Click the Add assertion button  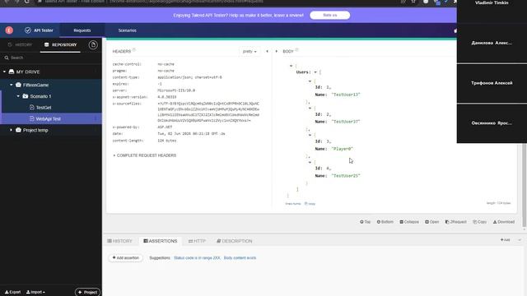point(125,257)
